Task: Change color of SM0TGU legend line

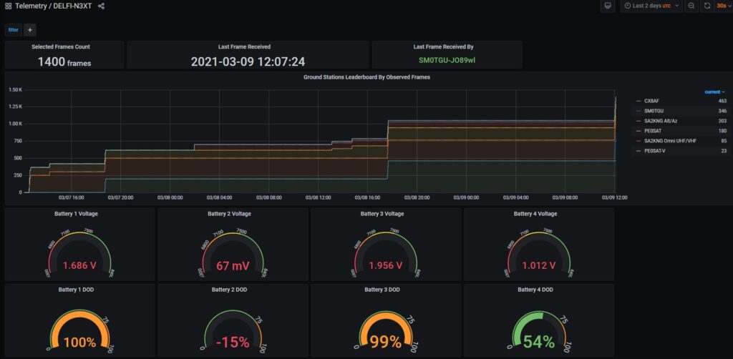Action: 639,111
